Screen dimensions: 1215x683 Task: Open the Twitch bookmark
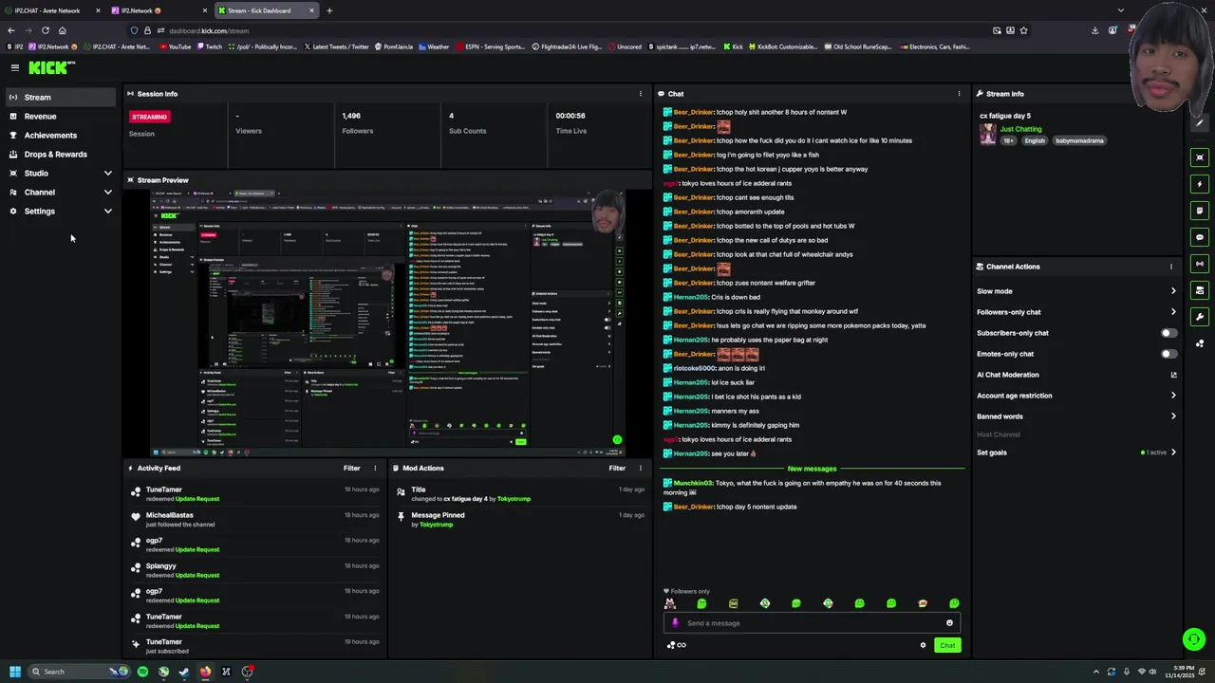click(209, 46)
